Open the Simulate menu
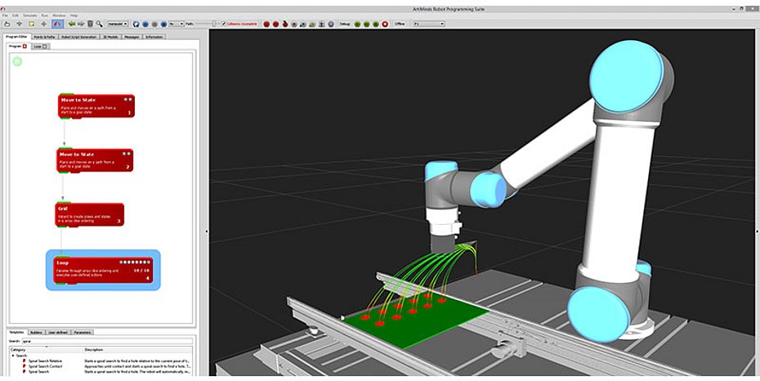Viewport: 760px width, 381px height. pos(29,15)
